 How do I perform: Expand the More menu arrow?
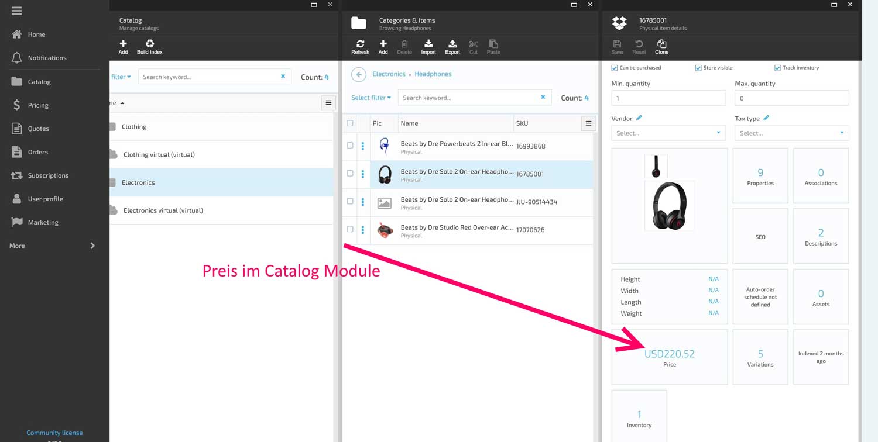pyautogui.click(x=92, y=246)
